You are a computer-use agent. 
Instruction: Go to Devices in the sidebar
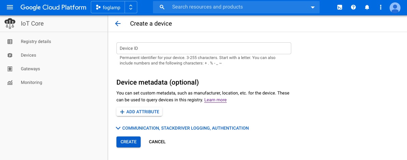[x=28, y=55]
